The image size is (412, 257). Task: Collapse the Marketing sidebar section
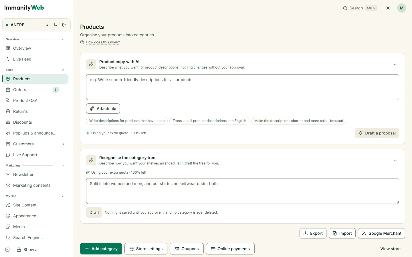[x=63, y=166]
